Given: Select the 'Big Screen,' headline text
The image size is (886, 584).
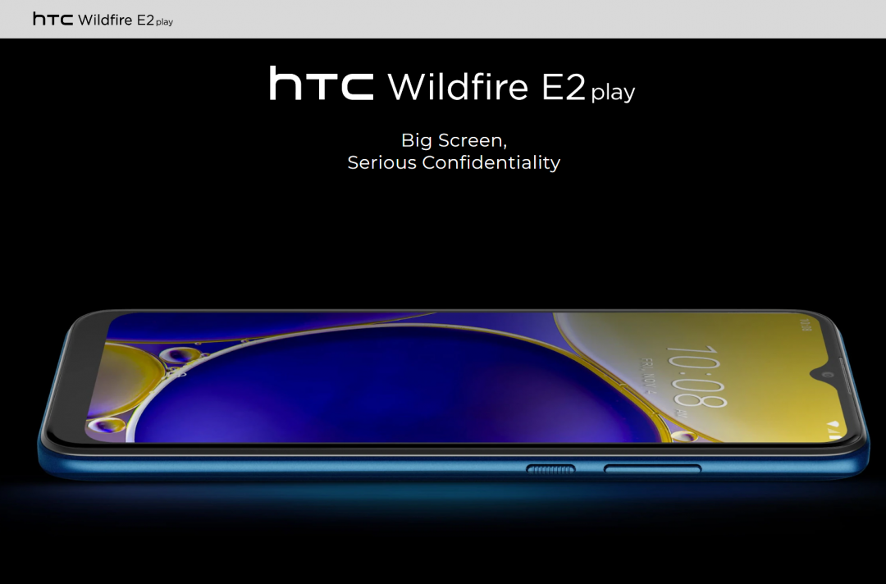Looking at the screenshot, I should [x=453, y=139].
